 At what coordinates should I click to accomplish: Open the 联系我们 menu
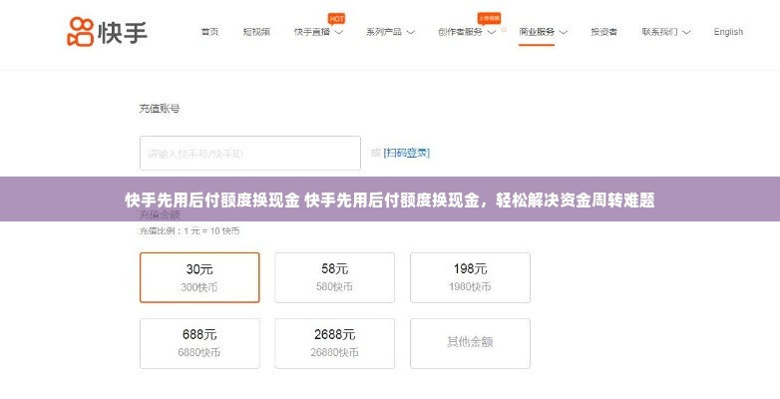point(659,32)
